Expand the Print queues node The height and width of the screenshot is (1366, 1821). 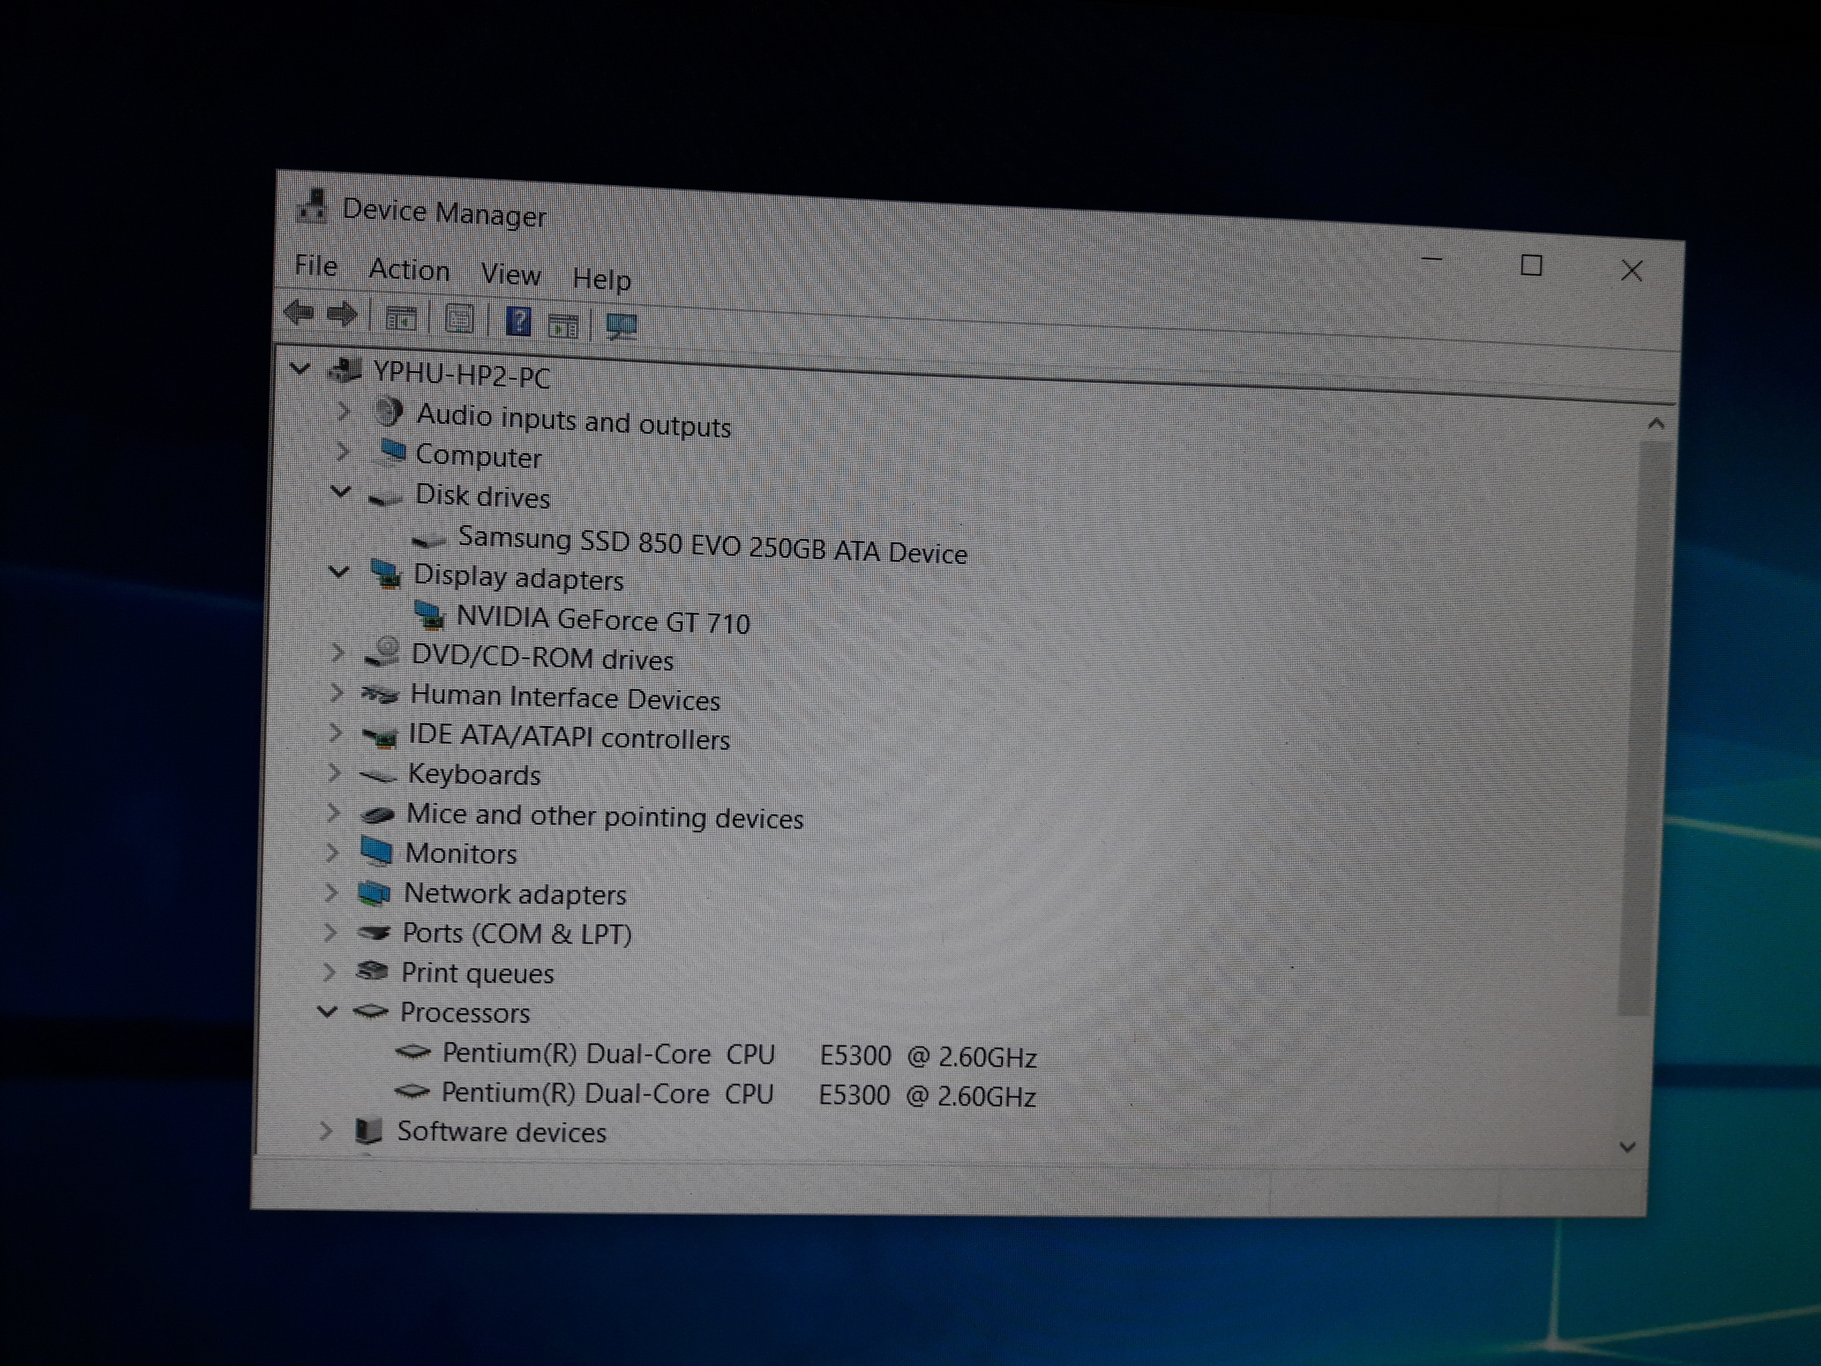[329, 972]
